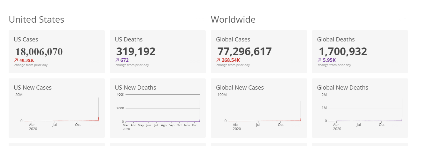
Task: Click the 319,192 US Deaths figure
Action: 136,51
